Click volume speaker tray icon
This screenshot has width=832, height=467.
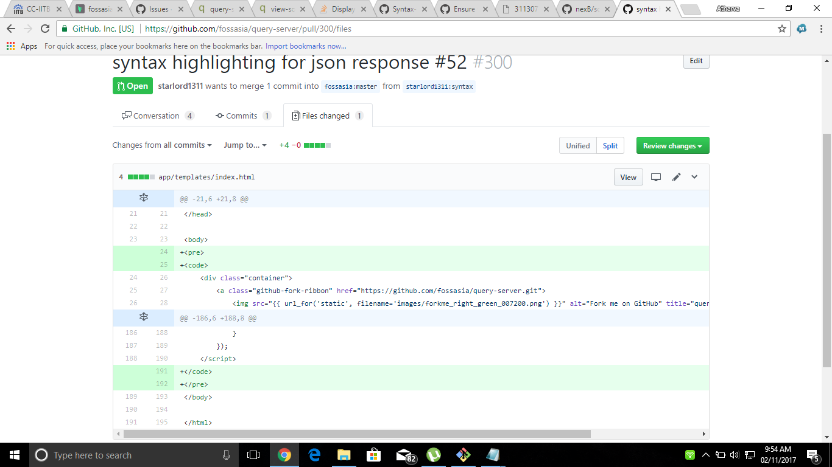click(734, 455)
